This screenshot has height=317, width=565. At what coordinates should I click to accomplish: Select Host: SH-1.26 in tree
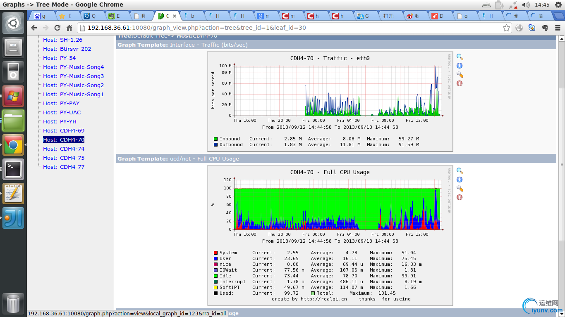pos(63,40)
